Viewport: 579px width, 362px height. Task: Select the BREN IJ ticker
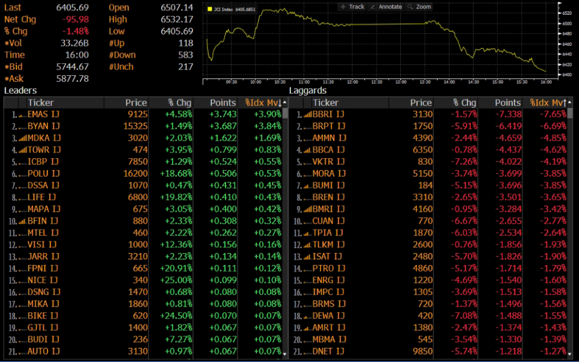tap(329, 197)
